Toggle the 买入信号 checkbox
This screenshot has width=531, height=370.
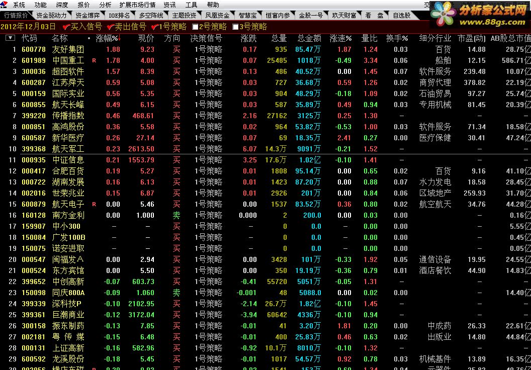coord(66,27)
